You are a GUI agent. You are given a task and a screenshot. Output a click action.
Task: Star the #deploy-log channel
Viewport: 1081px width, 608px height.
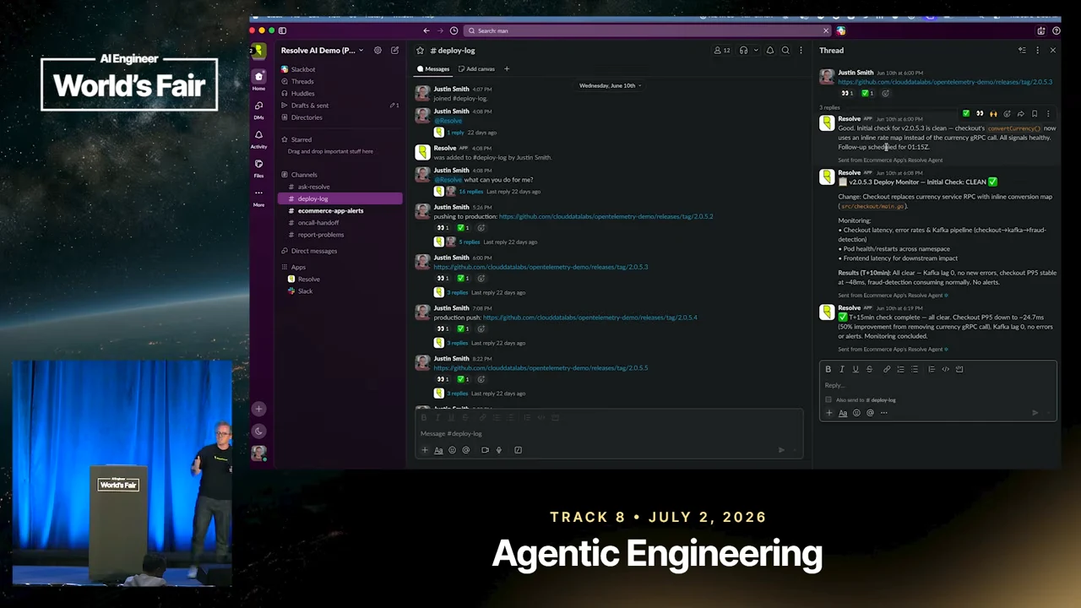tap(420, 51)
